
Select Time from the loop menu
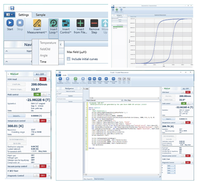(x=43, y=62)
